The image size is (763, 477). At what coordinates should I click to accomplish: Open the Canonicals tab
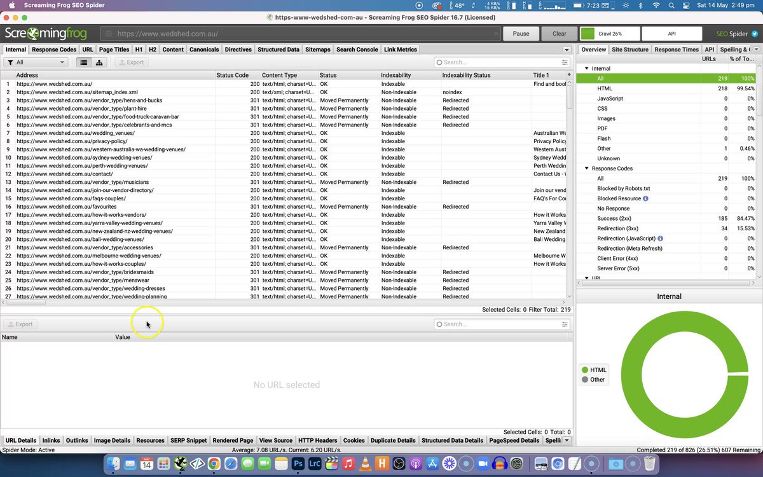204,50
